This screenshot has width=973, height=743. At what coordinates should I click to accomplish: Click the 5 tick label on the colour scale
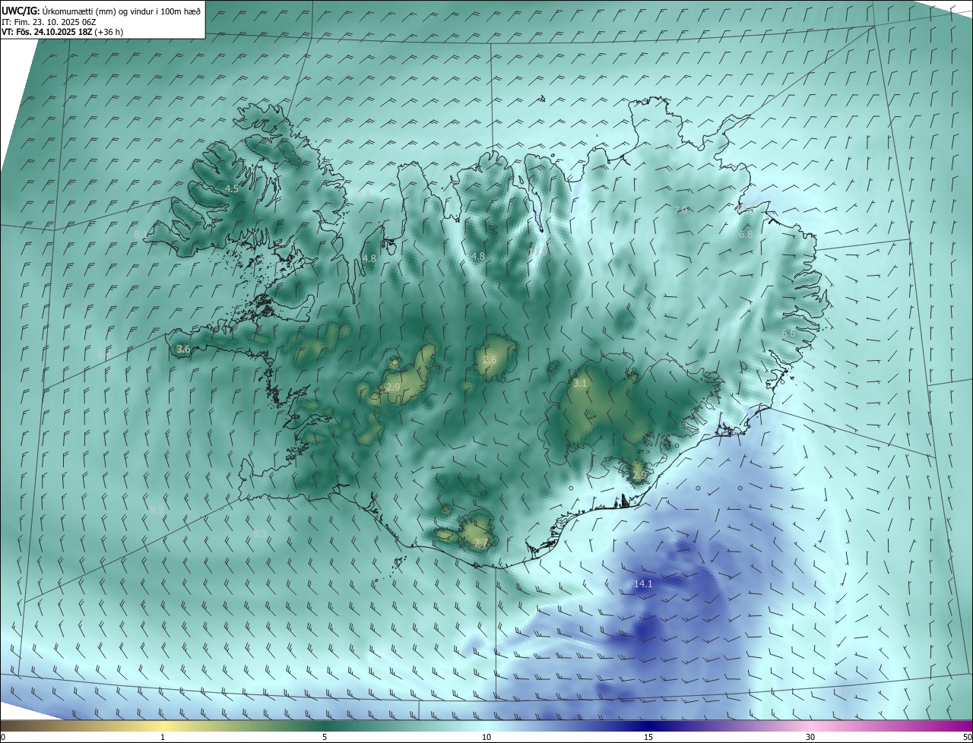pyautogui.click(x=325, y=737)
